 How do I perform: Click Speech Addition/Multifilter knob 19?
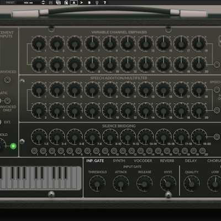199,90
